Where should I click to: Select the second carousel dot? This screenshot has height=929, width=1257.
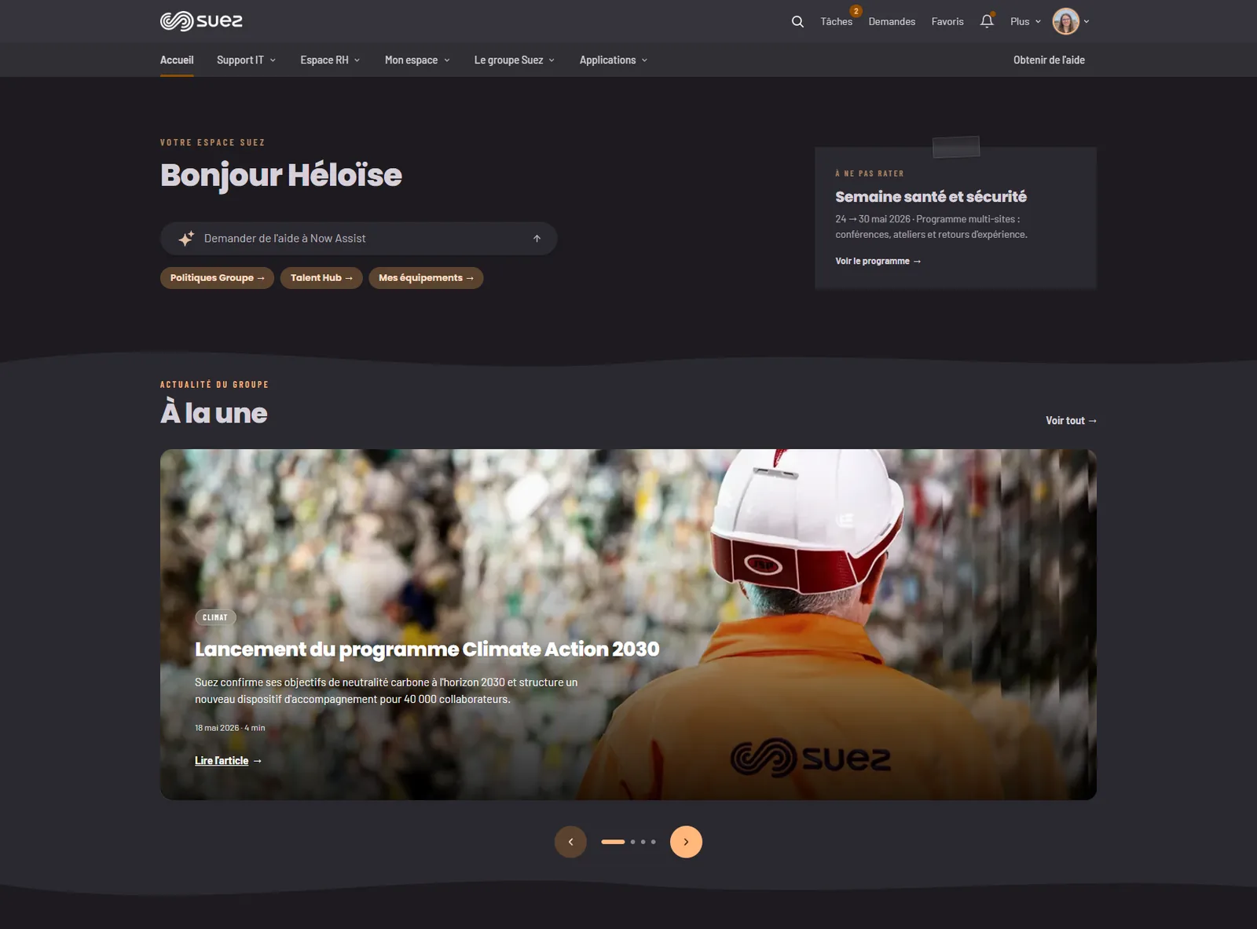(x=633, y=842)
